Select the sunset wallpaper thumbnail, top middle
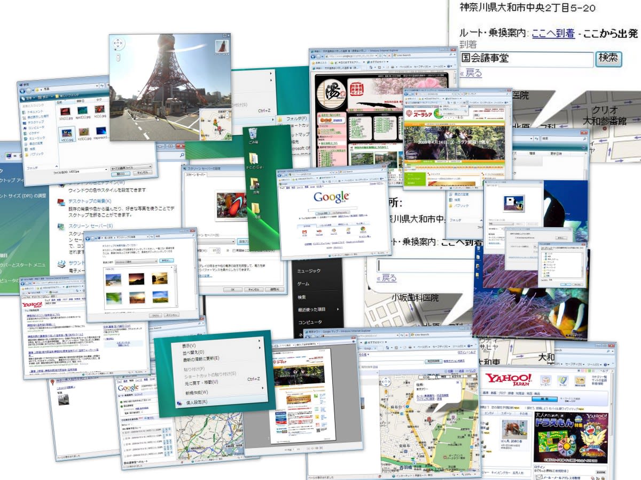 pyautogui.click(x=136, y=278)
